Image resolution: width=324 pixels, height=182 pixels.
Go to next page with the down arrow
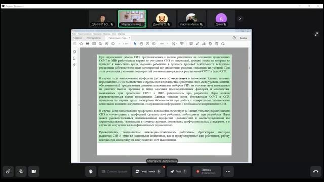coord(113,44)
